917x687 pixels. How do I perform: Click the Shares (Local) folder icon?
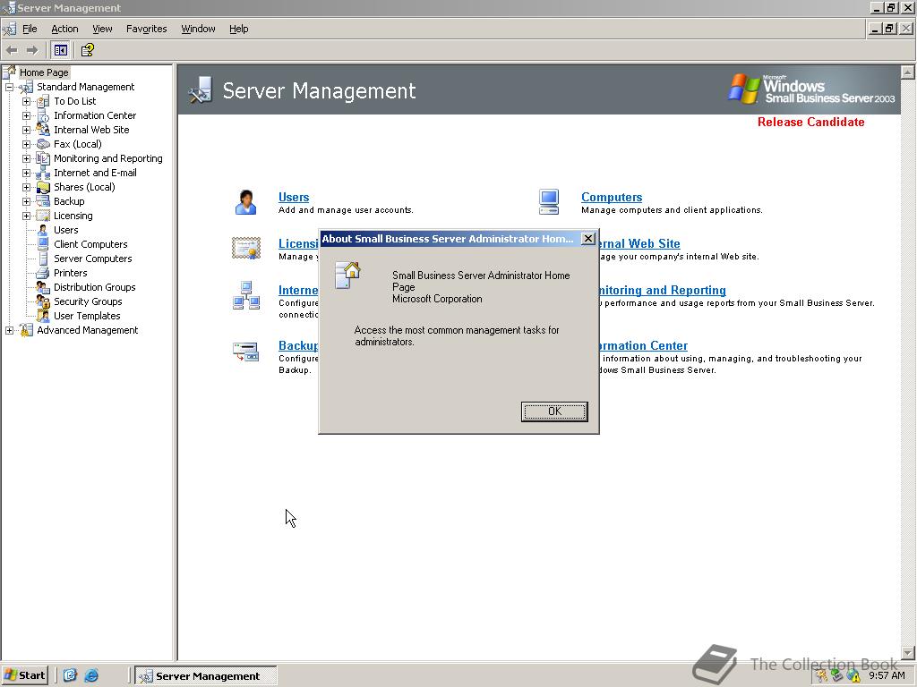tap(43, 187)
